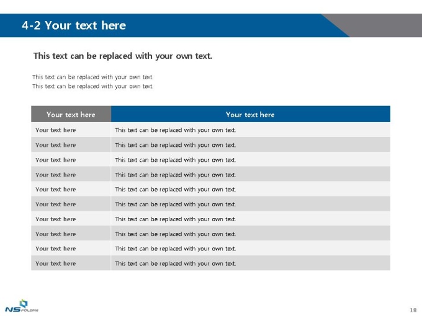Screen dimensions: 422x316
Task: Click the second small paragraph line
Action: (93, 86)
